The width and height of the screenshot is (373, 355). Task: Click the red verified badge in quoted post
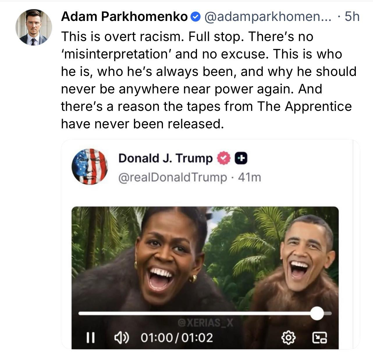click(224, 158)
